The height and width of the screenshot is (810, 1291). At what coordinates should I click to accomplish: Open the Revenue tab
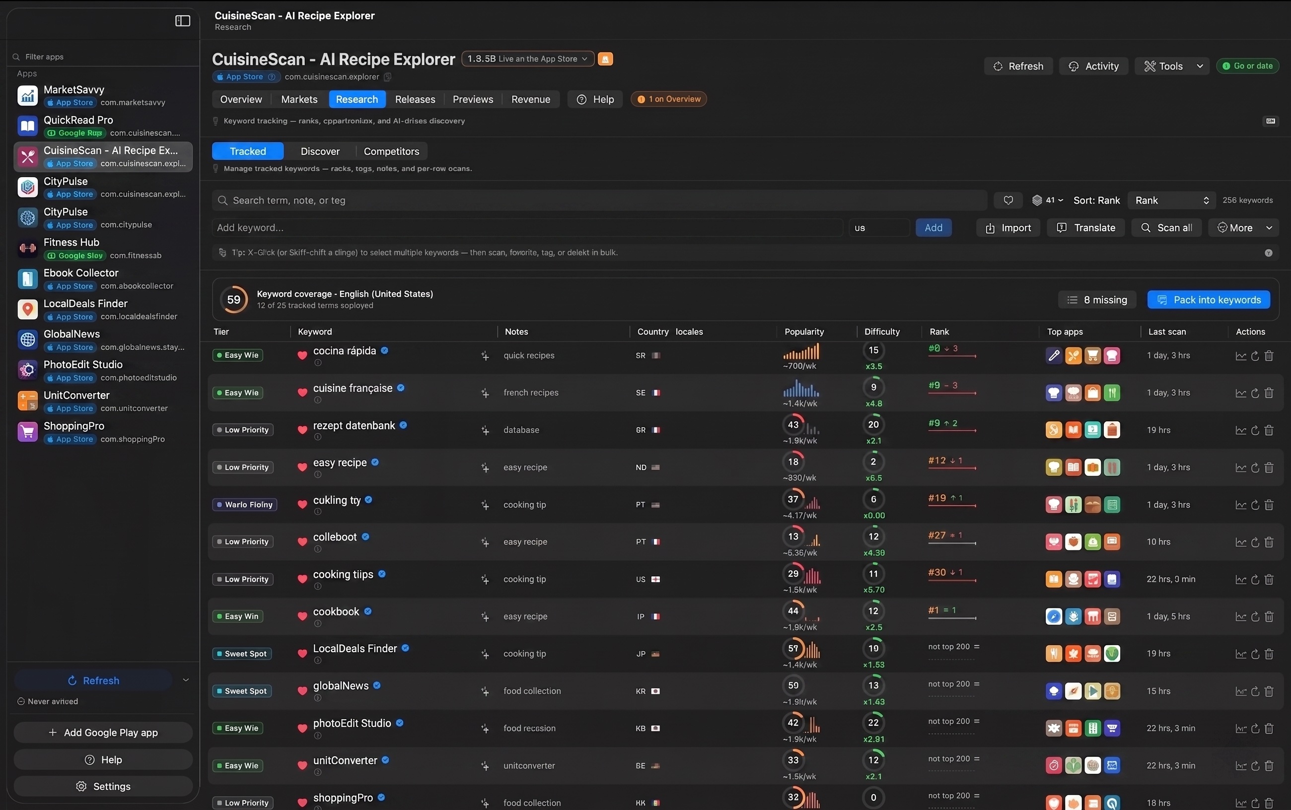point(530,99)
